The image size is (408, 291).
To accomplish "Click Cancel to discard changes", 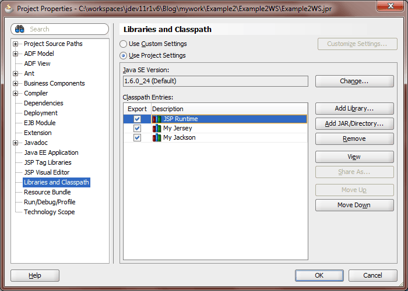I will pos(372,275).
